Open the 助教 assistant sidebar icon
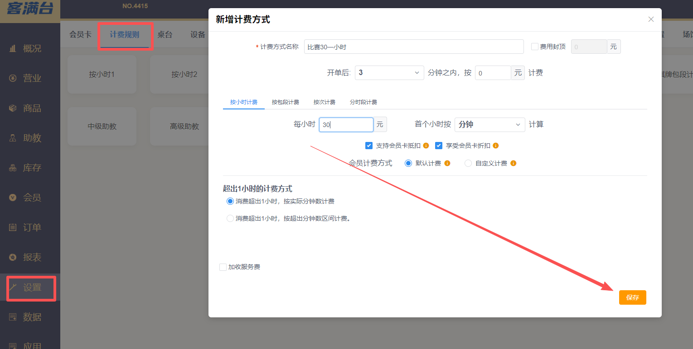Image resolution: width=693 pixels, height=349 pixels. point(13,138)
